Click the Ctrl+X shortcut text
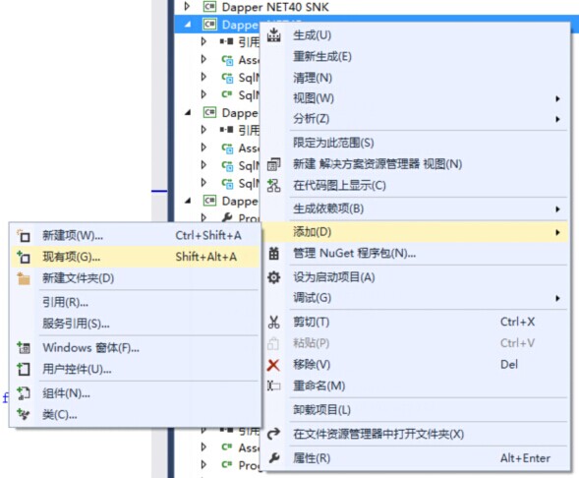Image resolution: width=579 pixels, height=478 pixels. pos(517,322)
